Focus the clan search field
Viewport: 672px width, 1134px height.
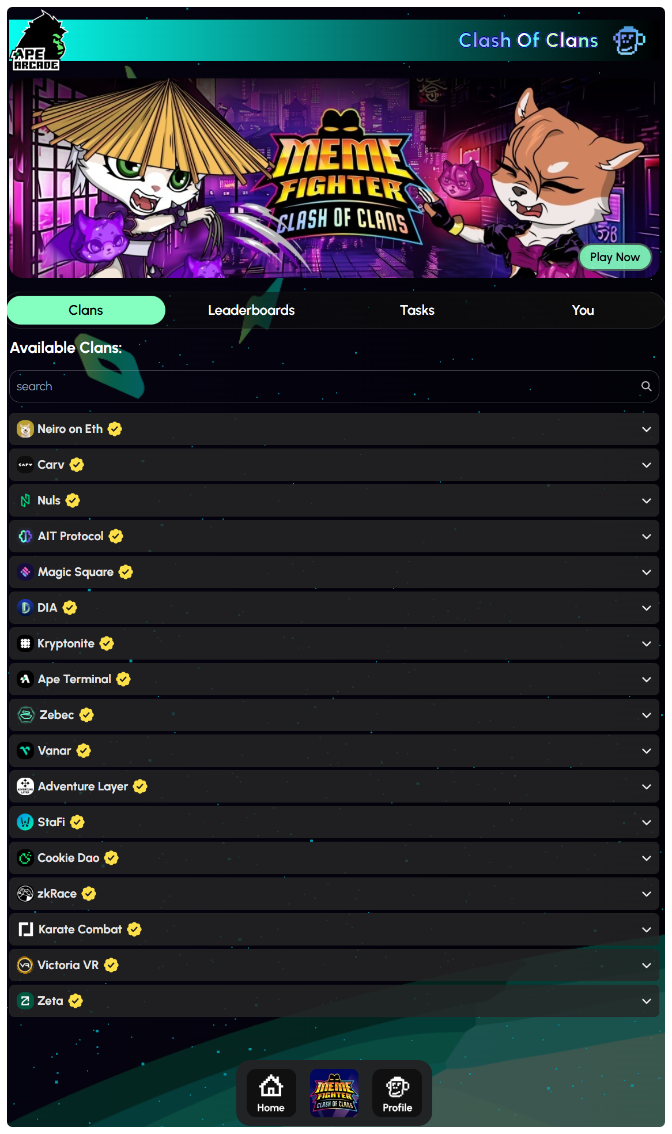(334, 386)
